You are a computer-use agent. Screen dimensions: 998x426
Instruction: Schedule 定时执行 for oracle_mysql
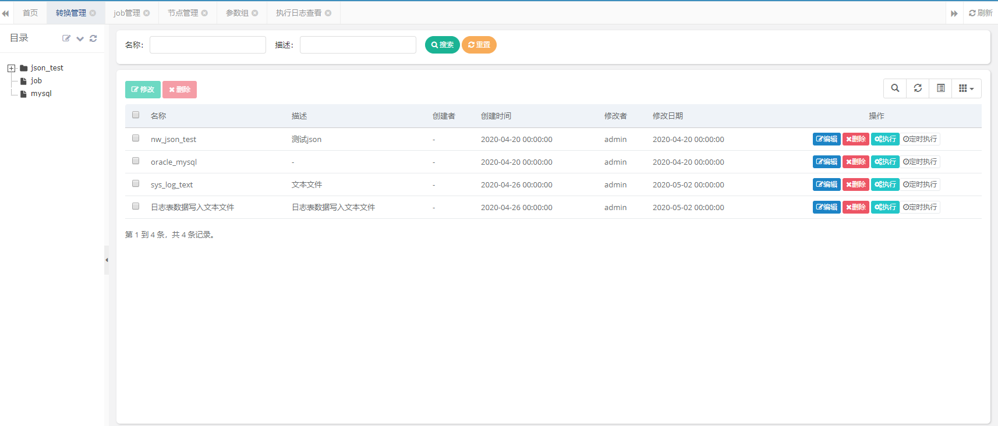tap(920, 162)
